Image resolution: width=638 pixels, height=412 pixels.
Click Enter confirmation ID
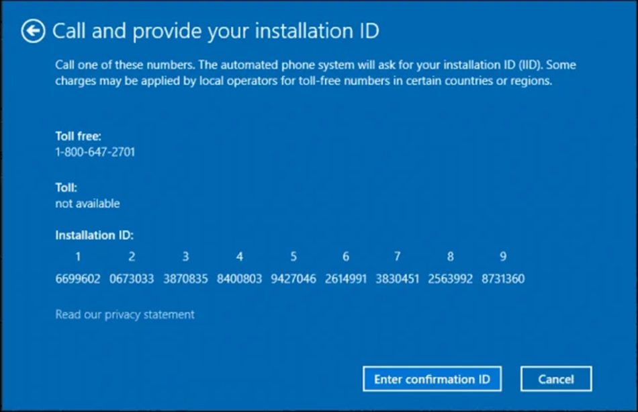[x=432, y=378]
